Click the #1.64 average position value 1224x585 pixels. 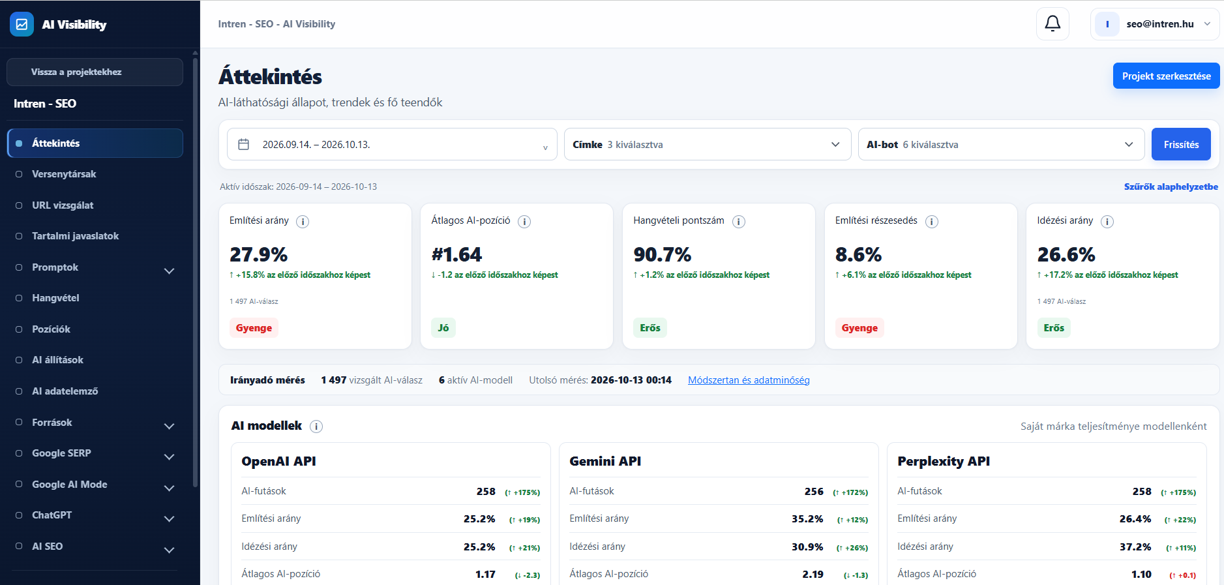[456, 254]
